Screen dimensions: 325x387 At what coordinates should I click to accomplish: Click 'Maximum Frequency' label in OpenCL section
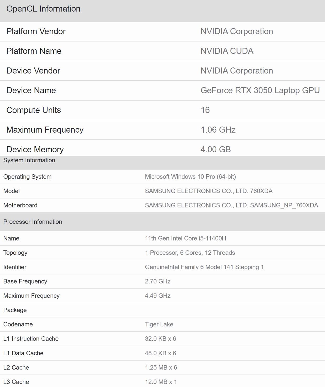tap(45, 130)
